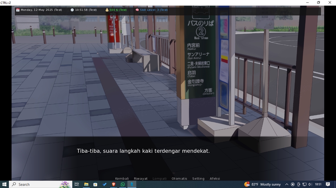336x188 pixels.
Task: Close the CTRL+Z game window
Action: click(330, 2)
